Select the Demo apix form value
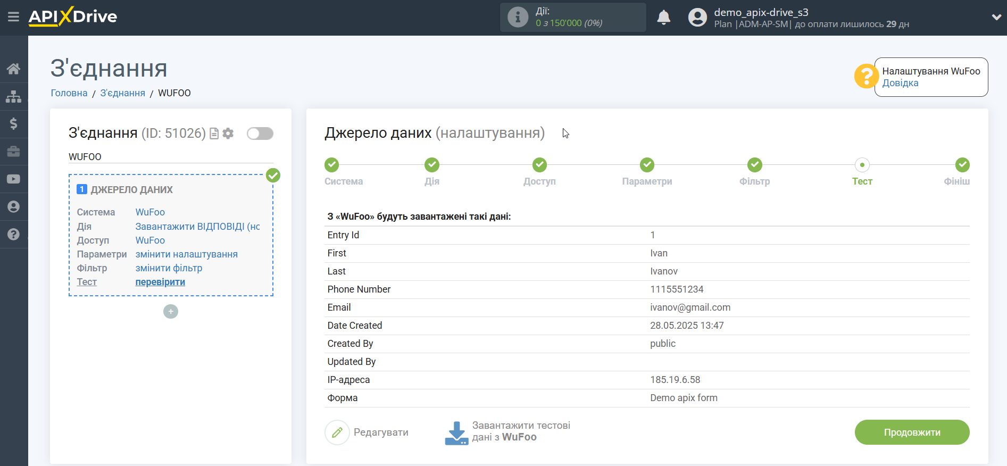 coord(684,398)
